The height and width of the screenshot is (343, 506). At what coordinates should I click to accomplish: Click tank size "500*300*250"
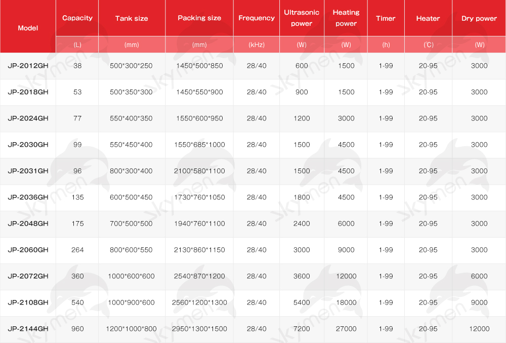pos(131,66)
